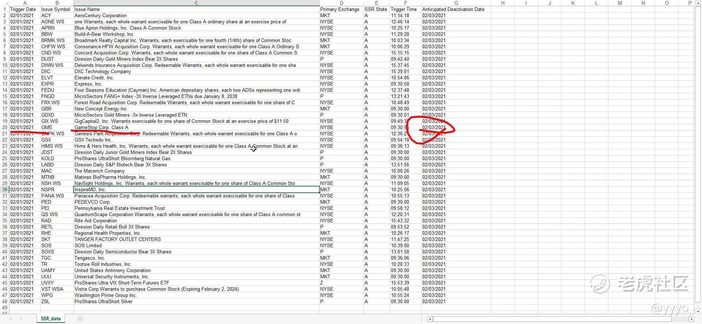Click Anticipated Deactivation Date header cell
This screenshot has height=324, width=702.
456,9
